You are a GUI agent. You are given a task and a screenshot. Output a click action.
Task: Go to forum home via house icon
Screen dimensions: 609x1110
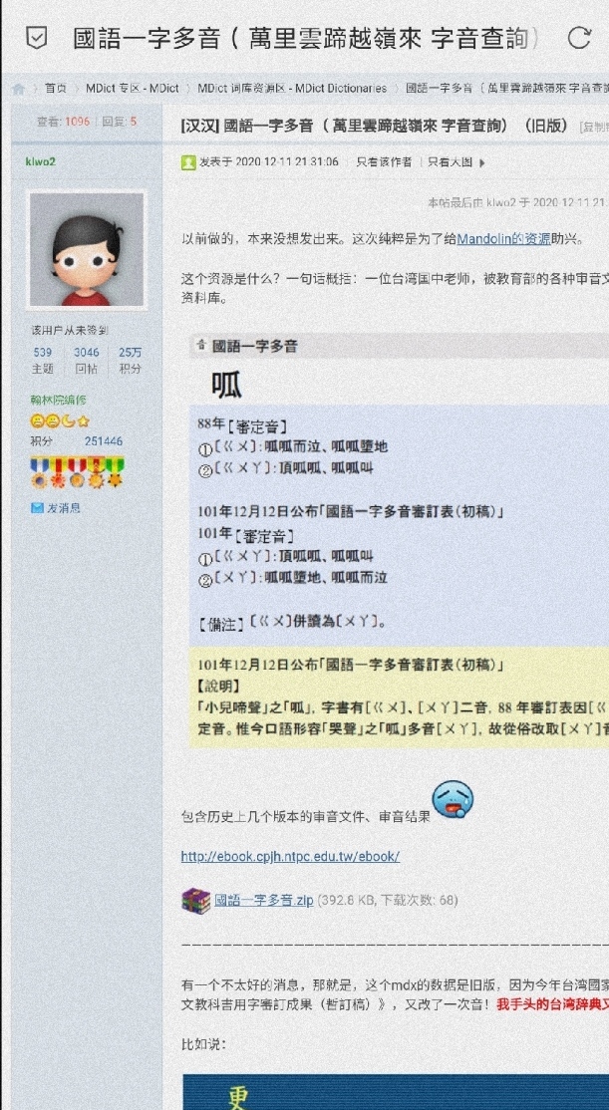pos(19,89)
